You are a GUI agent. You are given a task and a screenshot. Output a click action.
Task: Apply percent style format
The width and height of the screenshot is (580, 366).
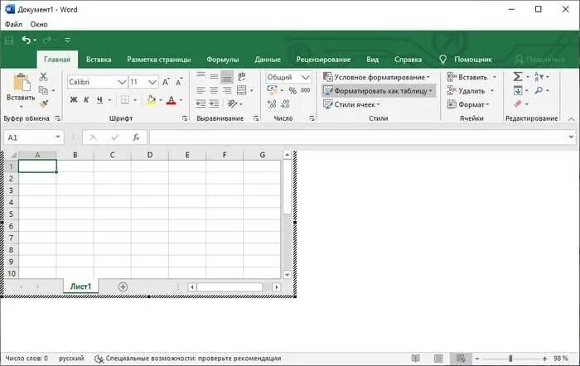pos(292,90)
